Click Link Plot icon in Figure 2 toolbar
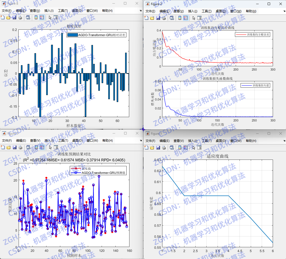The height and width of the screenshot is (259, 286). [172, 18]
